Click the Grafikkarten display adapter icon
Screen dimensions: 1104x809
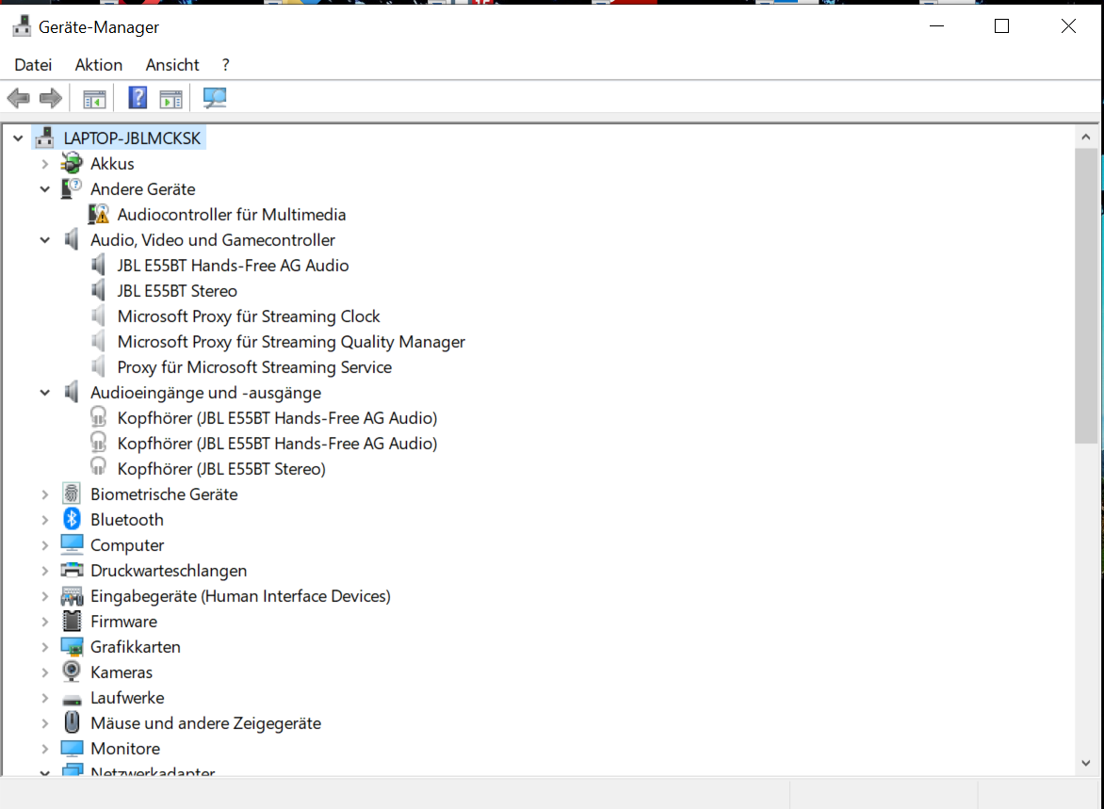click(72, 646)
